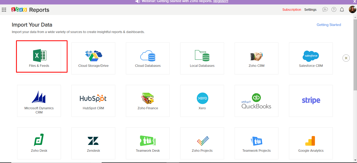Image resolution: width=357 pixels, height=163 pixels.
Task: Open the Microsoft Dynamics CRM tile
Action: tap(39, 101)
